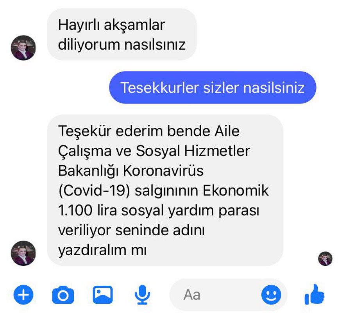The image size is (338, 317).
Task: Click the '1.100 lira' amount text
Action: point(87,210)
